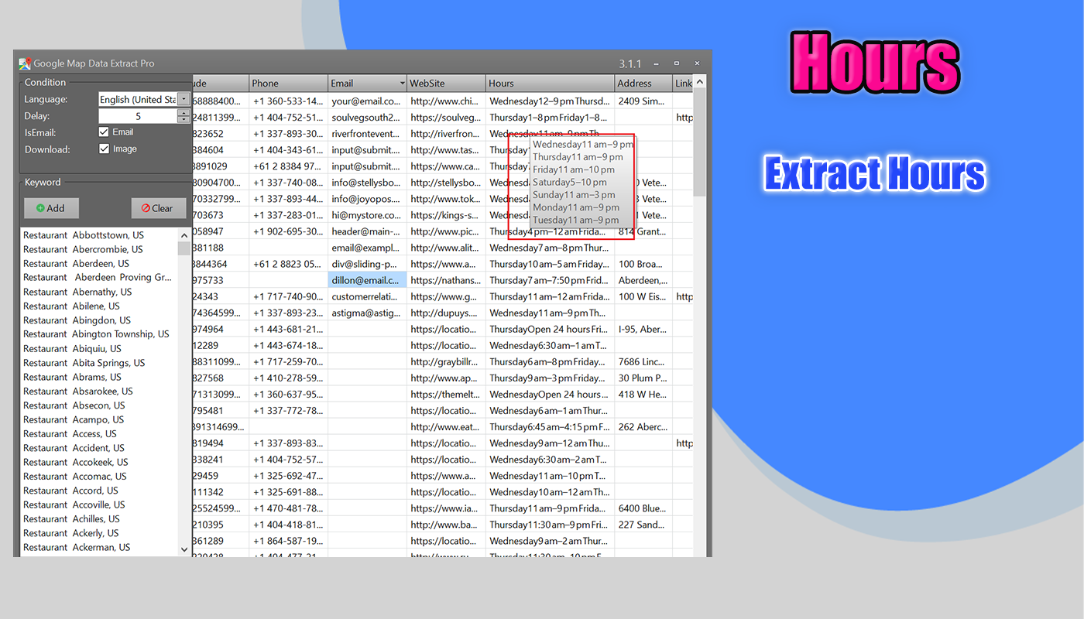Click the Delay value field
1084x619 pixels.
click(x=138, y=116)
